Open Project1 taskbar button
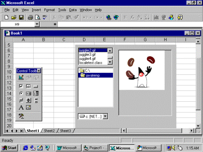Screen dimensions: 203x152 tap(95, 148)
